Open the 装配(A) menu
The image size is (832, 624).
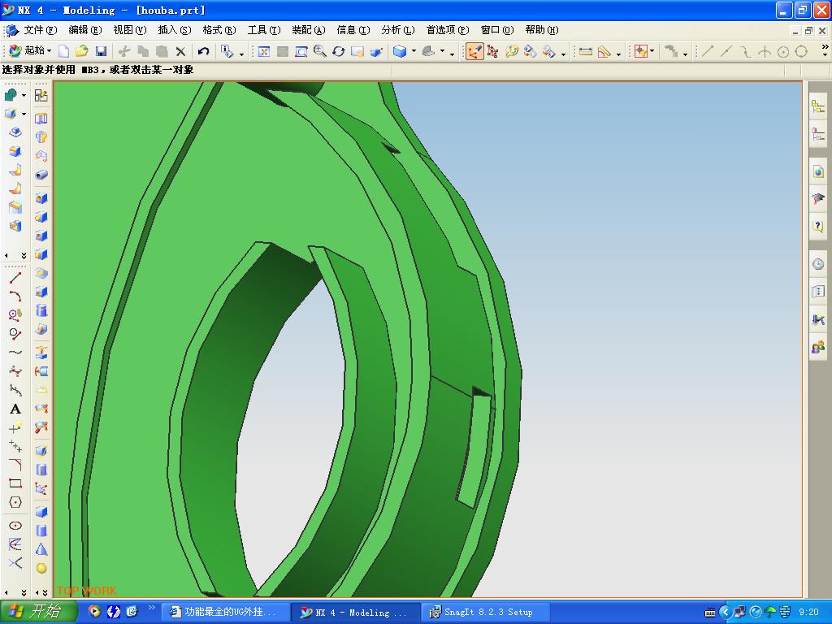(308, 30)
